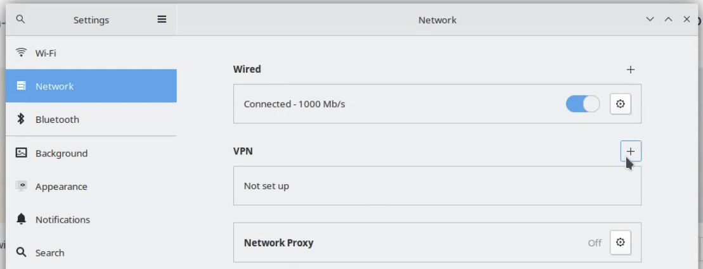The width and height of the screenshot is (703, 269).
Task: Click the search magnifier icon in Settings header
Action: point(21,19)
